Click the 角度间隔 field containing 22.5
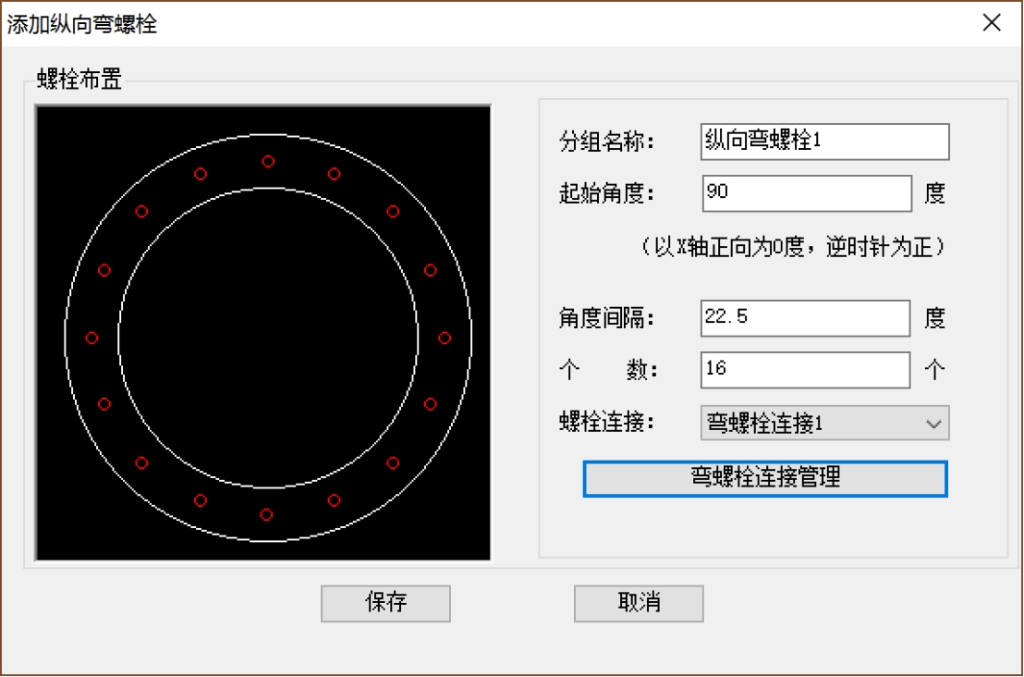 (804, 318)
